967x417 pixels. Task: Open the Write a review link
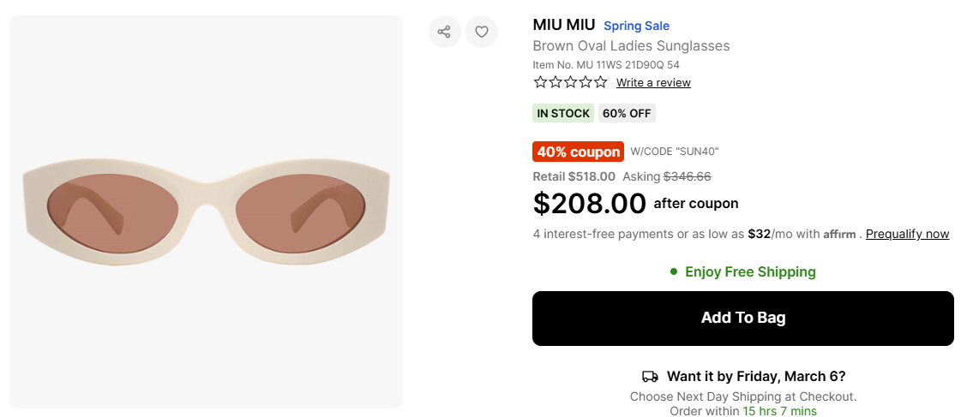[x=653, y=83]
